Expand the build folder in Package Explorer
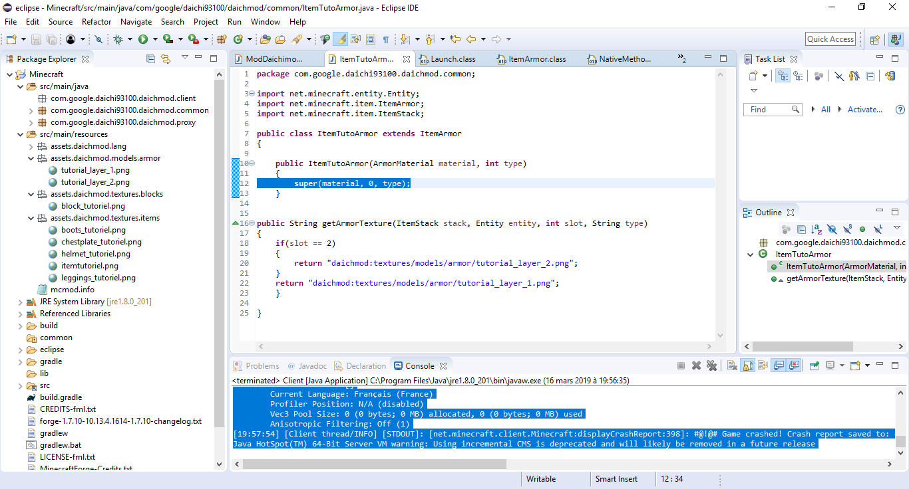Screen dimensions: 909x489 [x=20, y=326]
